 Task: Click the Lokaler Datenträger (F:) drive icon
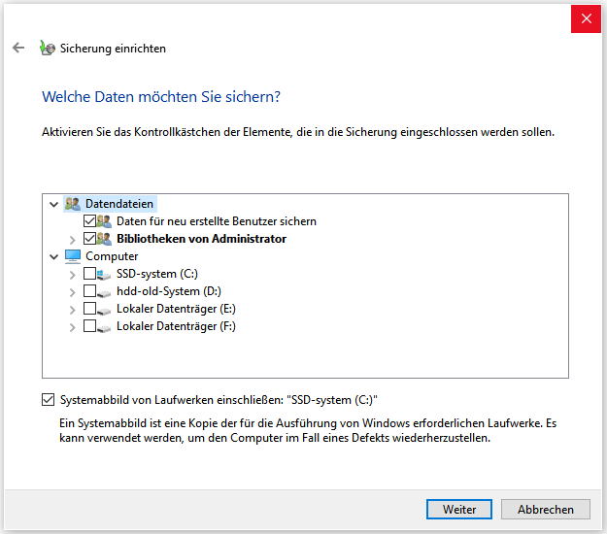tap(105, 326)
